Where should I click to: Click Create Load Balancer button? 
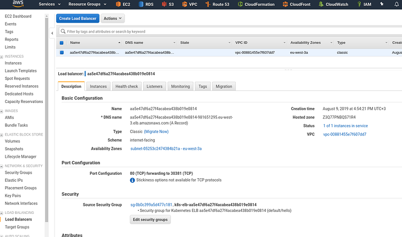[78, 19]
